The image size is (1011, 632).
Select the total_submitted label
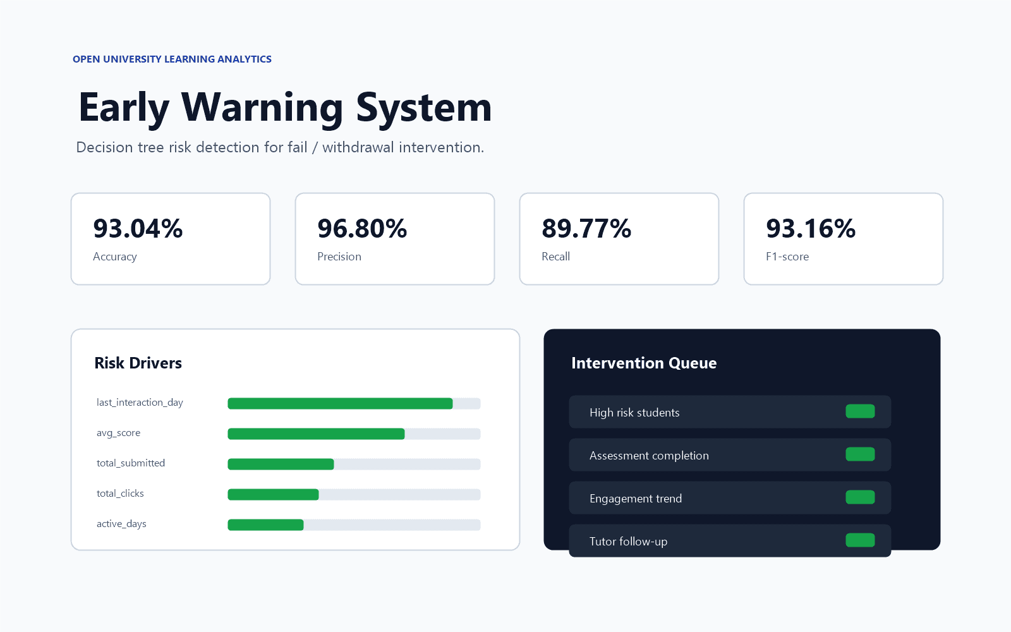point(131,463)
